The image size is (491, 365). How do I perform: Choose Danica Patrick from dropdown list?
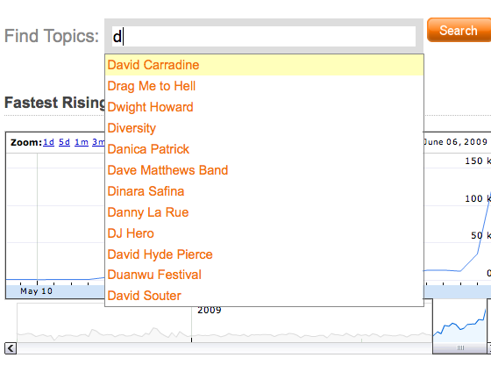(264, 149)
